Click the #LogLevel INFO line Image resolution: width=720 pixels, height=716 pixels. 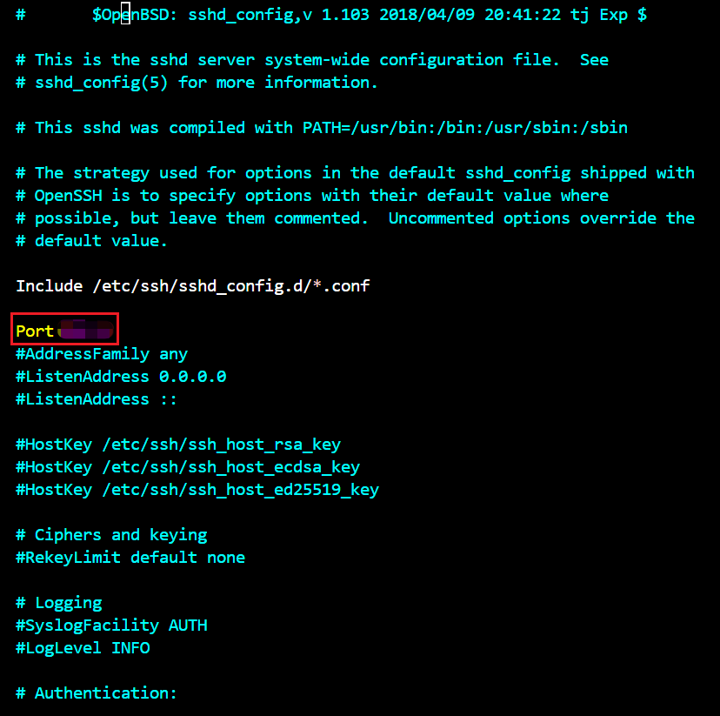click(83, 648)
